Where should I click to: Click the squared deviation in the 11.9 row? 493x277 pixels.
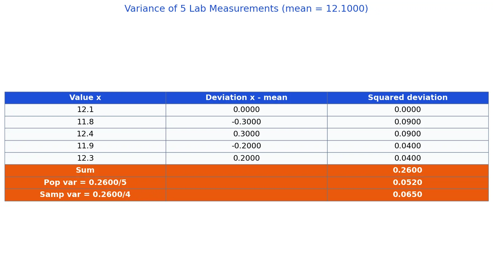[x=408, y=146]
